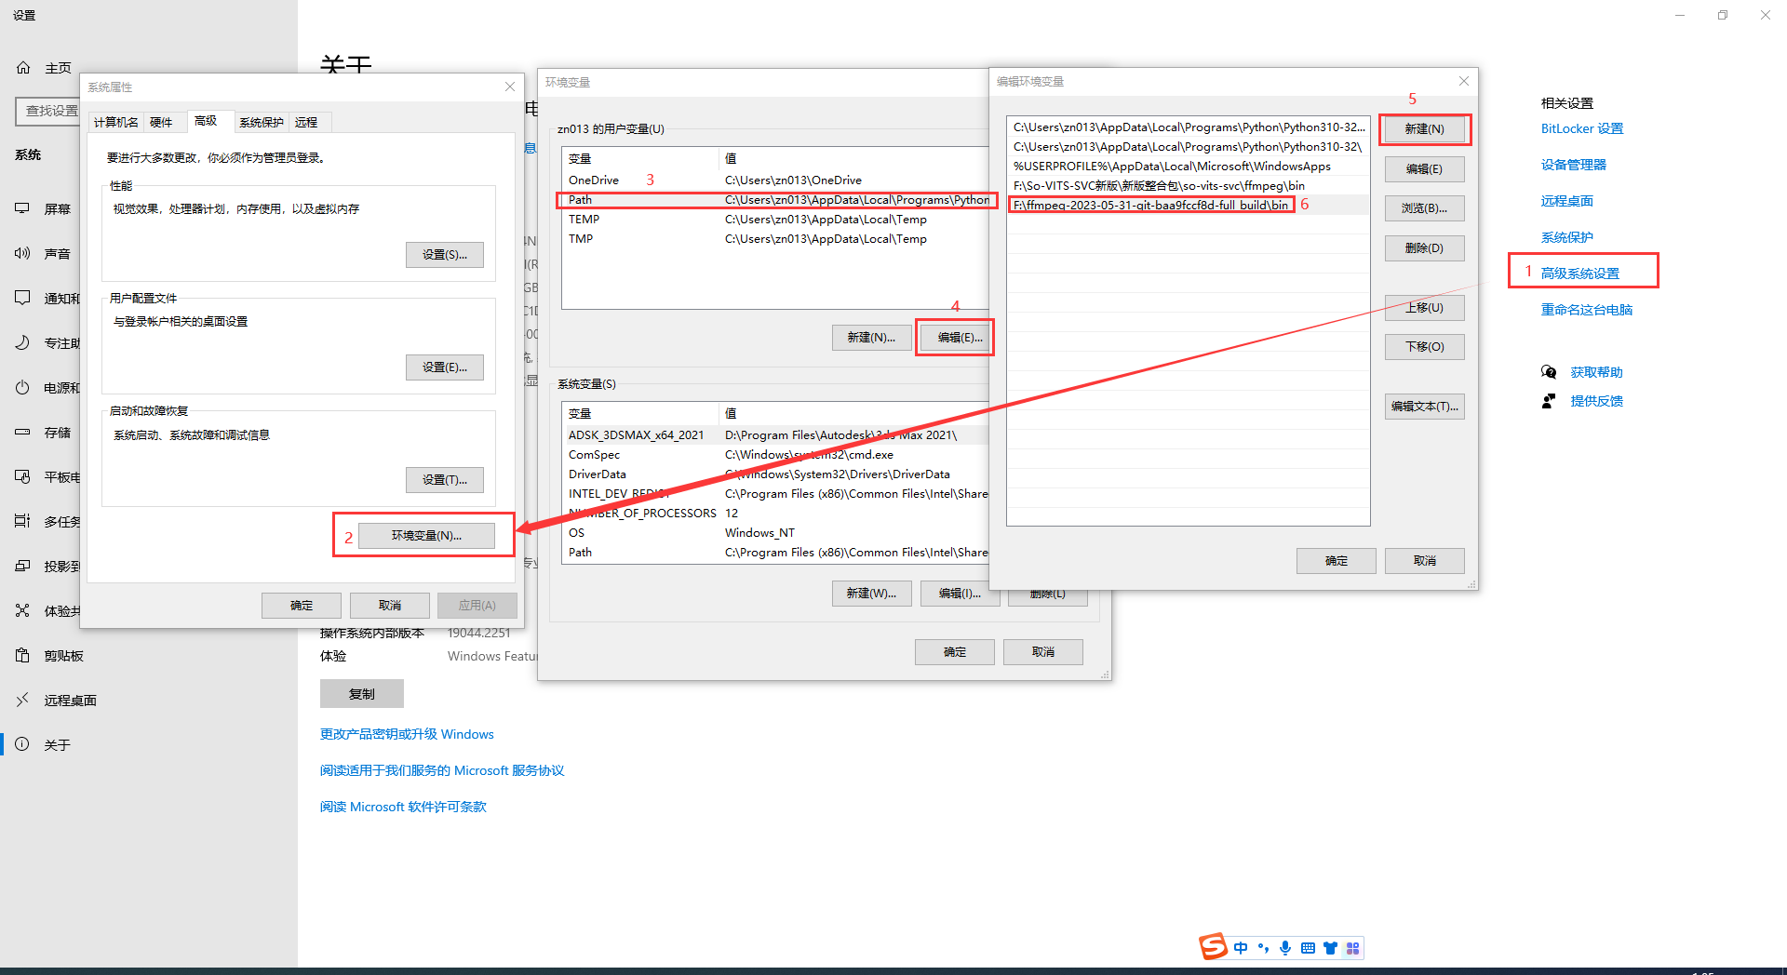This screenshot has height=975, width=1787.
Task: Open 剪贴板 clipboard settings in the sidebar
Action: tap(60, 655)
